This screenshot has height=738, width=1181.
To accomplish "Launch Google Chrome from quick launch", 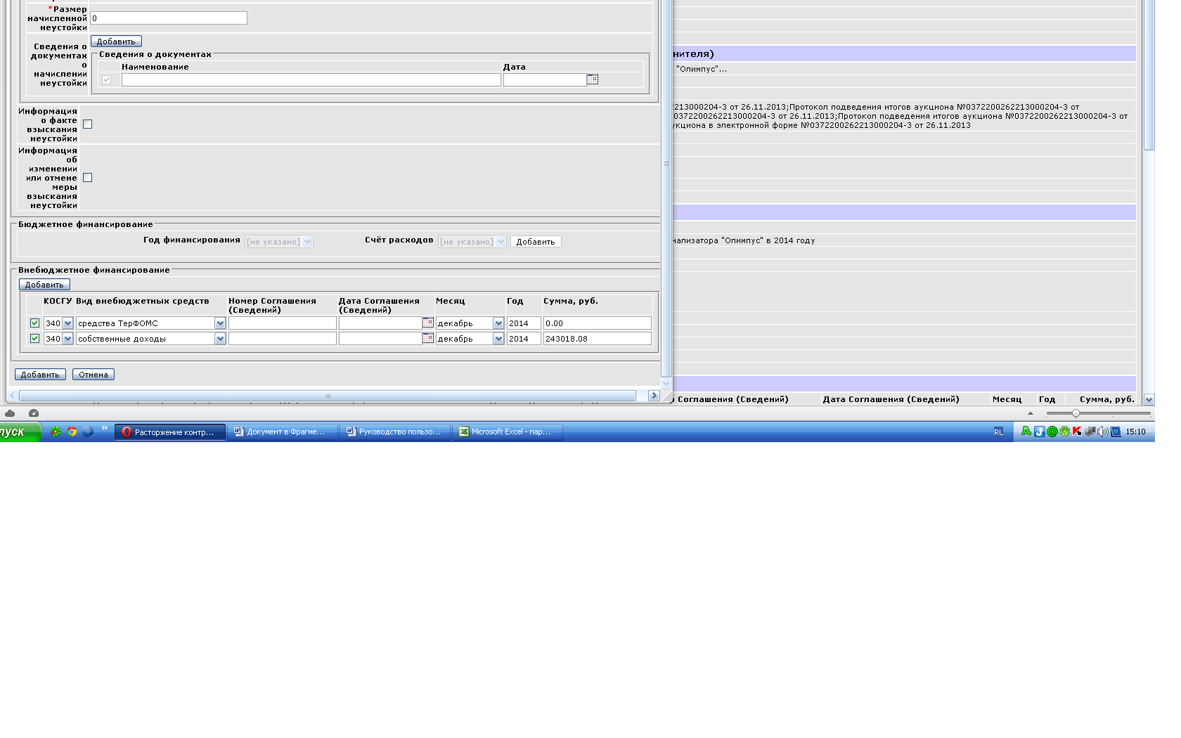I will [x=72, y=432].
